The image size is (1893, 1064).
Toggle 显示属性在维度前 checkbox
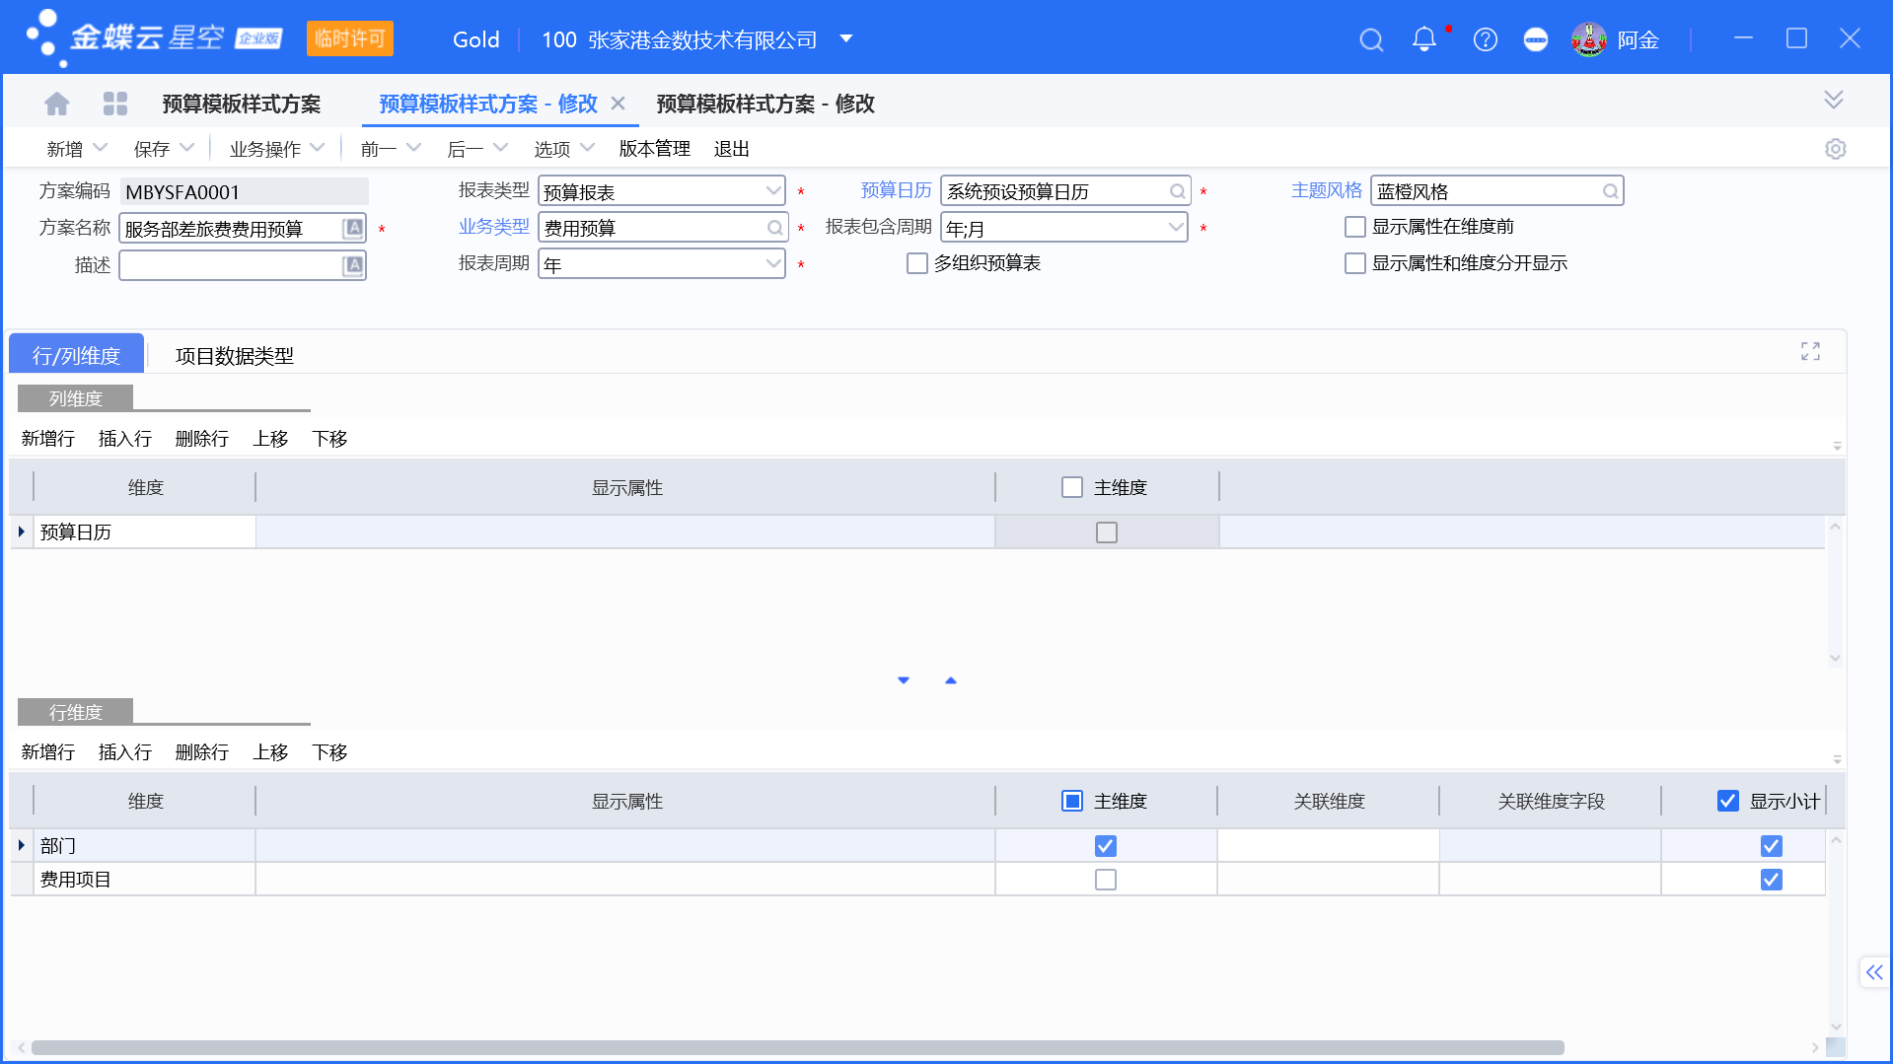tap(1355, 227)
